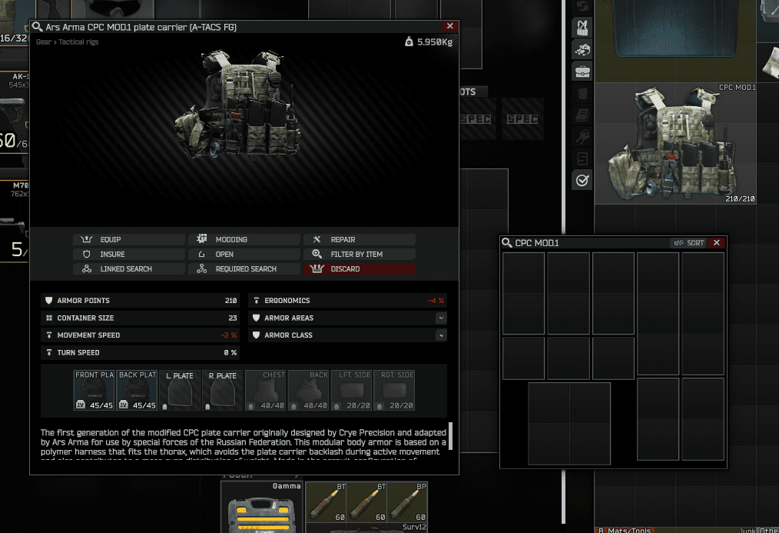Choose Filter By Item action
Viewport: 779px width, 533px height.
click(x=360, y=254)
